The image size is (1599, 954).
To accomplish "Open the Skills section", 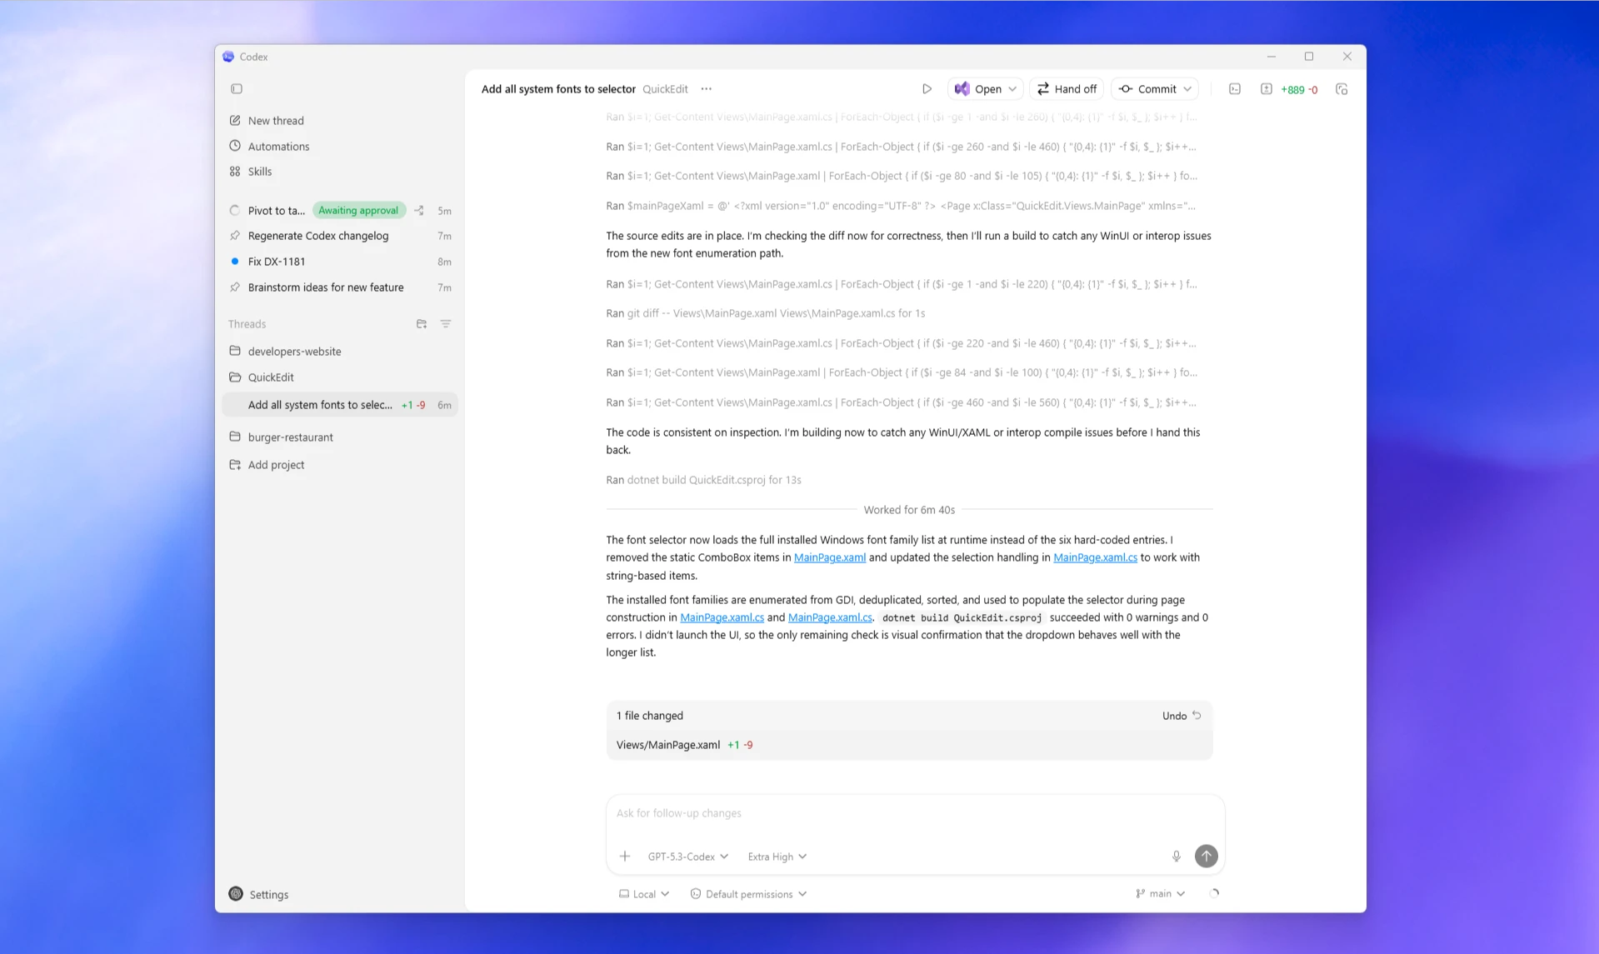I will (x=261, y=172).
